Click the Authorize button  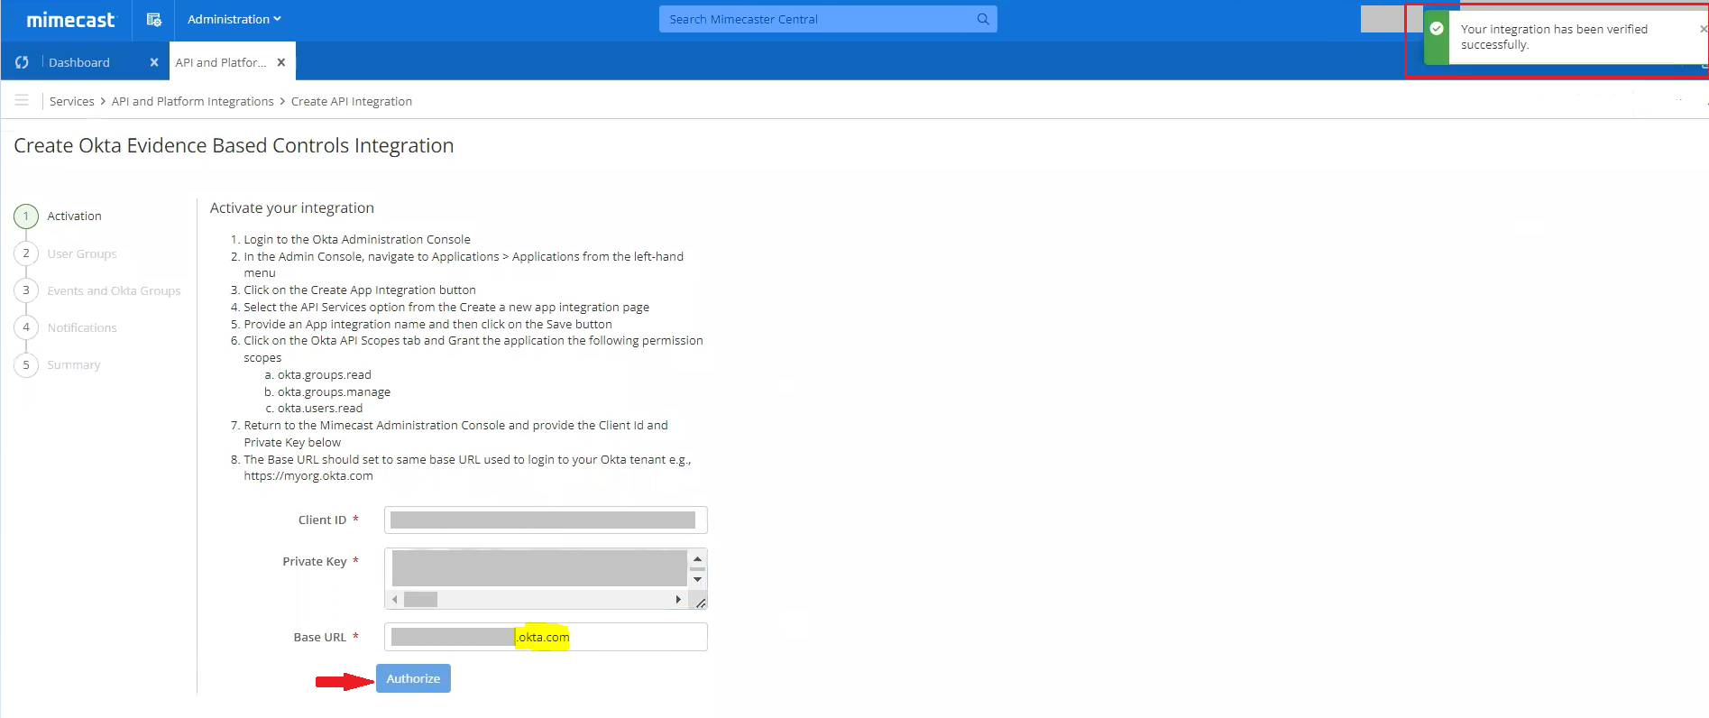click(x=413, y=678)
